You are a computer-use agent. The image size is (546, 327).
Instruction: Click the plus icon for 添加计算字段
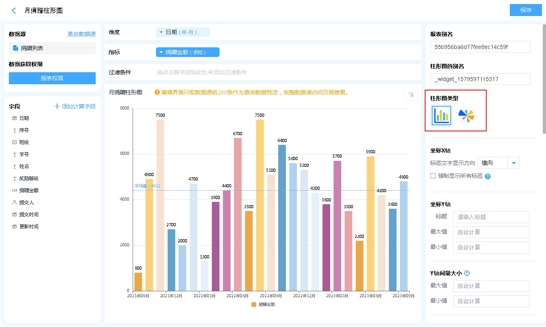(x=57, y=106)
